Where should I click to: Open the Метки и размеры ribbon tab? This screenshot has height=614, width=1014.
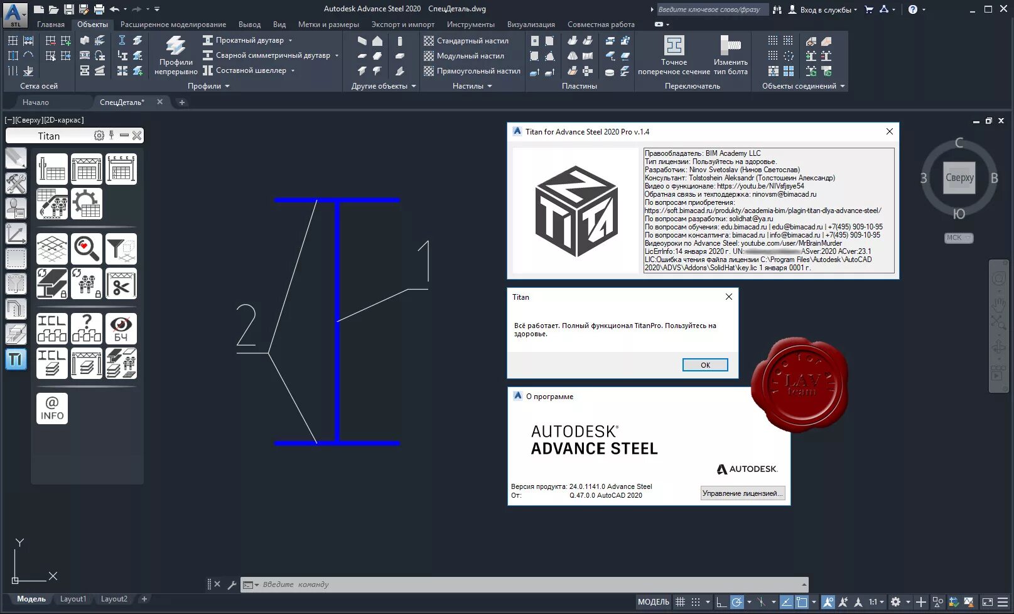pos(328,25)
